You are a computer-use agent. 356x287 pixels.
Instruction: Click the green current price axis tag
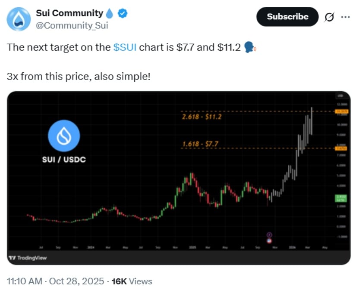(x=341, y=198)
